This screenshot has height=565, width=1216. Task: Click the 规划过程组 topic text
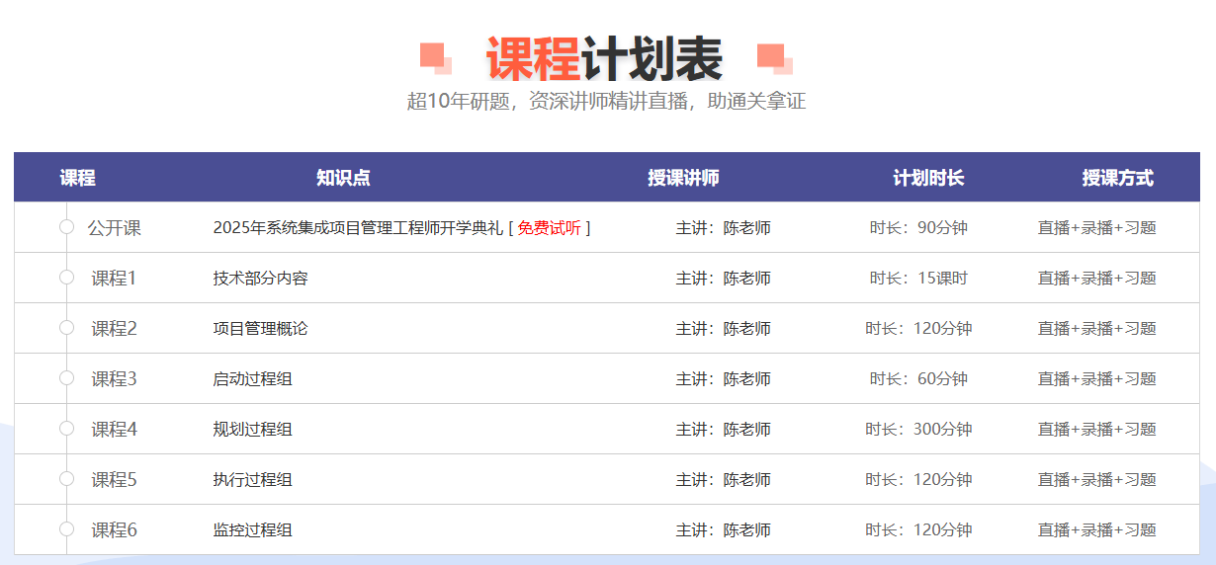[252, 430]
